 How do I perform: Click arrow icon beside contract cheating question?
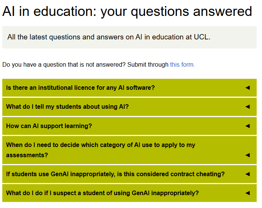(248, 174)
